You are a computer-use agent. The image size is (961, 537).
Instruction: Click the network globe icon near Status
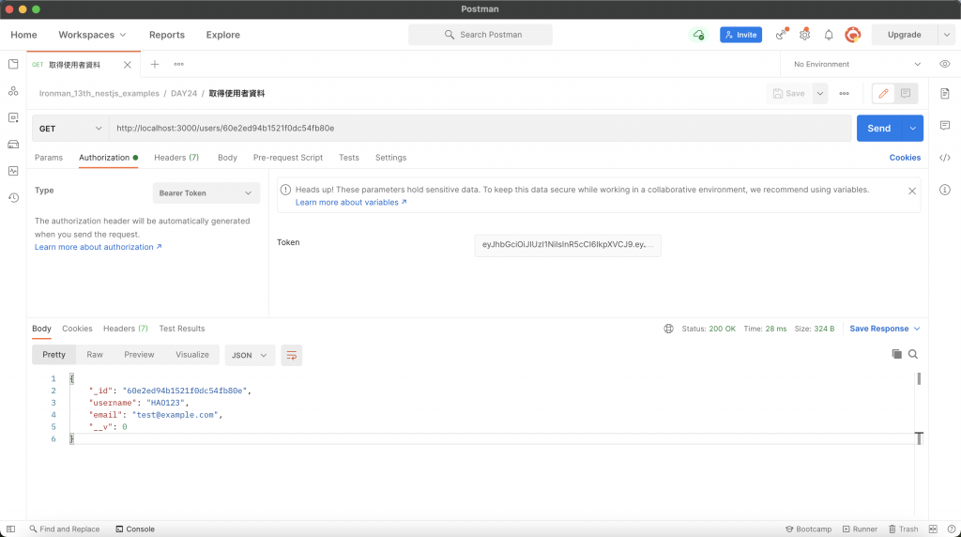668,330
